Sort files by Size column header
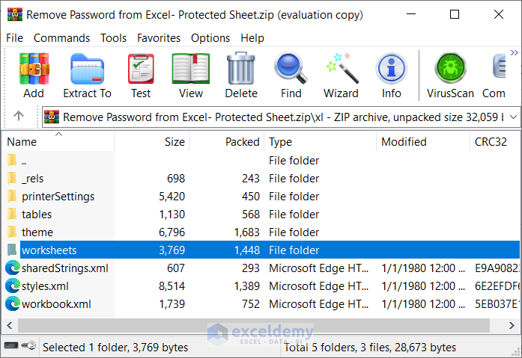 [174, 142]
